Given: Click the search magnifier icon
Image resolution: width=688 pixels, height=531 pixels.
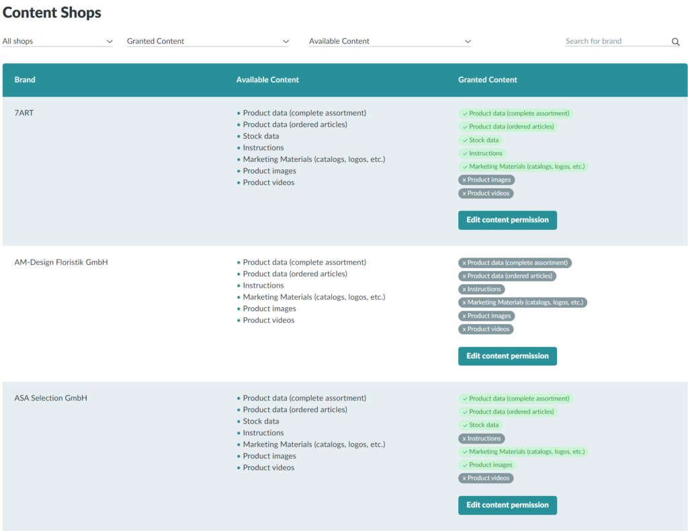Looking at the screenshot, I should tap(675, 41).
